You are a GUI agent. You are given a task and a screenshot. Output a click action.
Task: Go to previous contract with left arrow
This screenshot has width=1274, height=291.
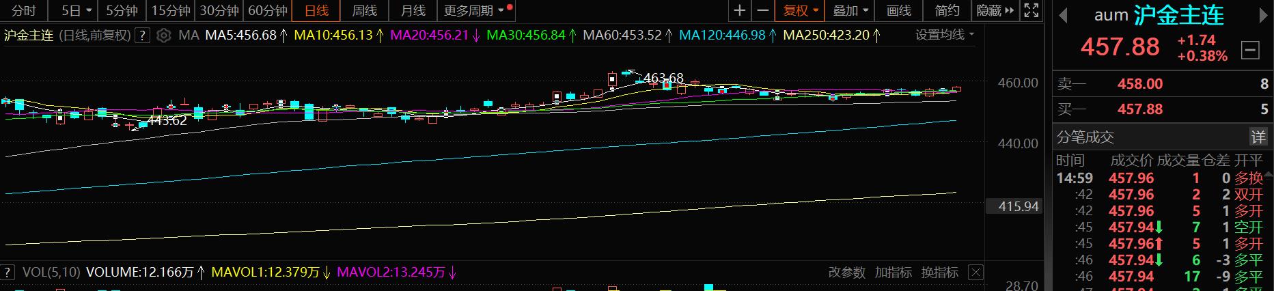pos(1062,16)
